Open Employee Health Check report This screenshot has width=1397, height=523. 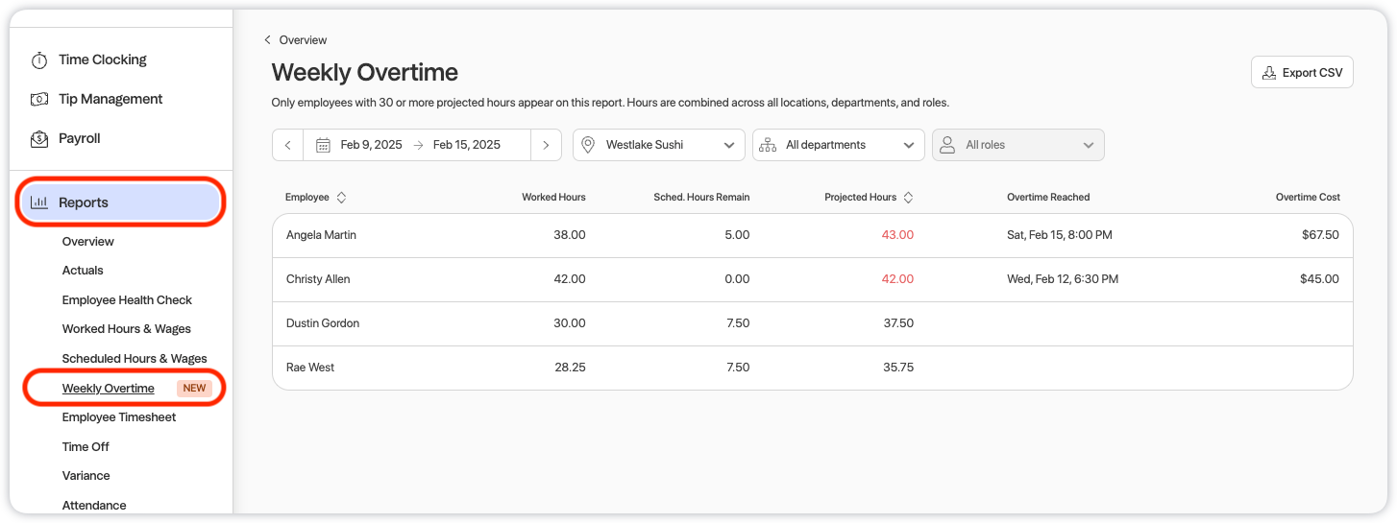(x=127, y=300)
